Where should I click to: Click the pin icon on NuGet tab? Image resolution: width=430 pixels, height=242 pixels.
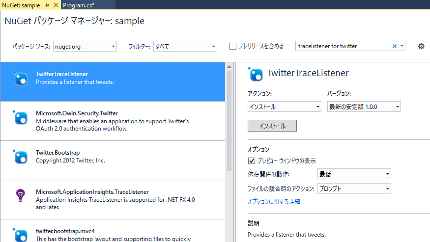click(47, 5)
